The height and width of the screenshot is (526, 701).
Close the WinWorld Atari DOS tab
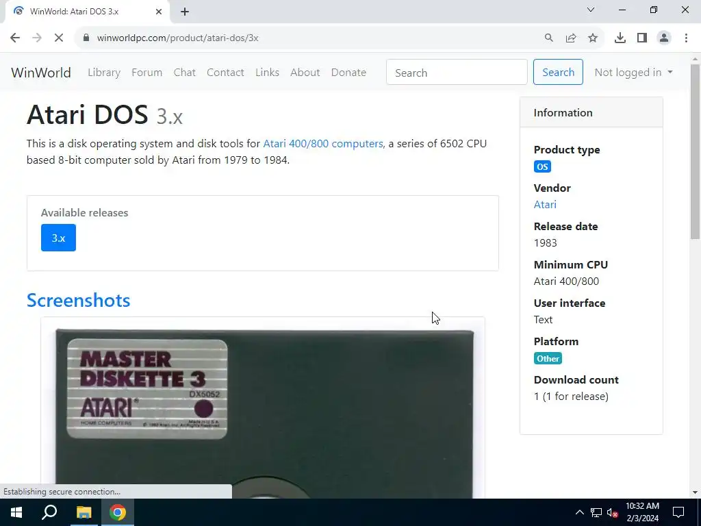point(159,12)
